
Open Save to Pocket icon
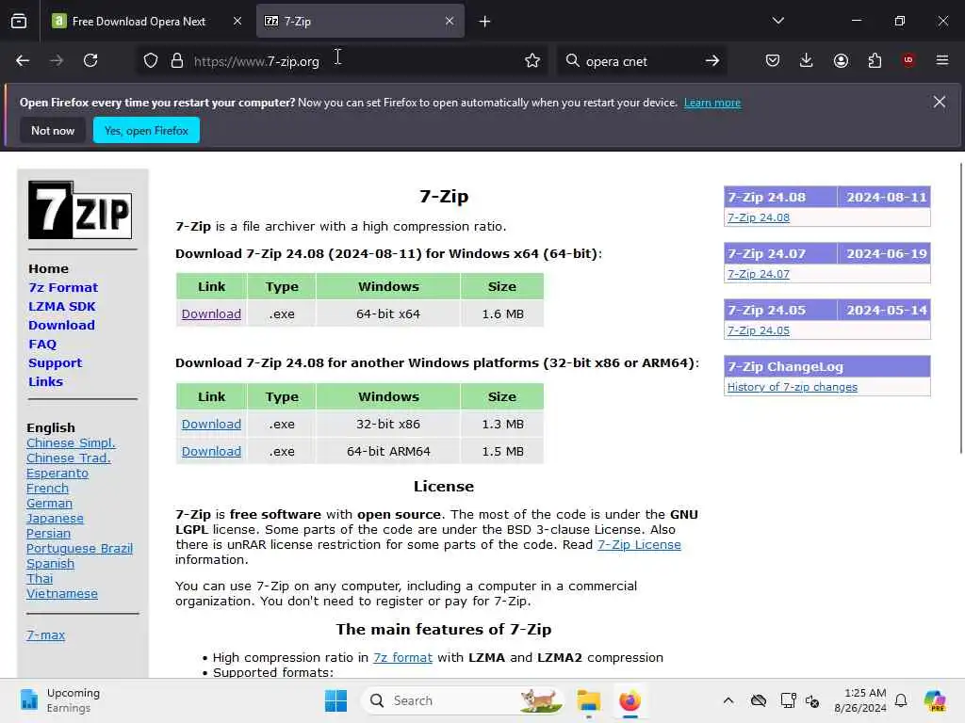click(x=773, y=60)
